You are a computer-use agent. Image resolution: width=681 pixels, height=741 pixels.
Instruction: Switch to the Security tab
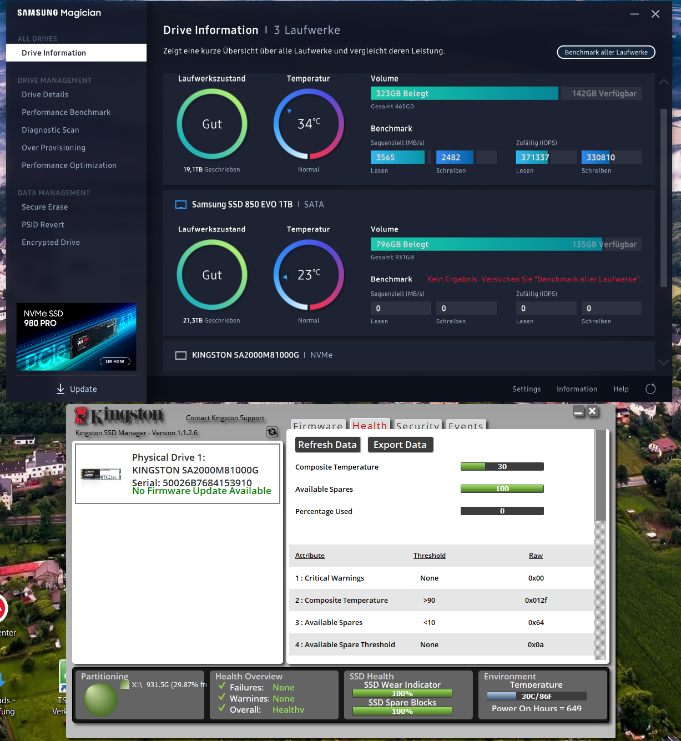[x=417, y=425]
